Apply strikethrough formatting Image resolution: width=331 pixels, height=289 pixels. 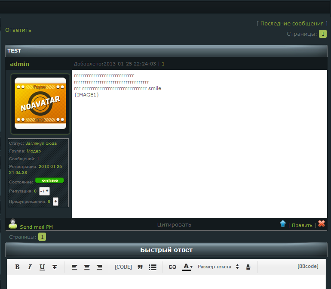(x=55, y=267)
